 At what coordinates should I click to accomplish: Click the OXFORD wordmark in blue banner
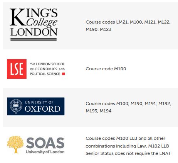[42, 109]
